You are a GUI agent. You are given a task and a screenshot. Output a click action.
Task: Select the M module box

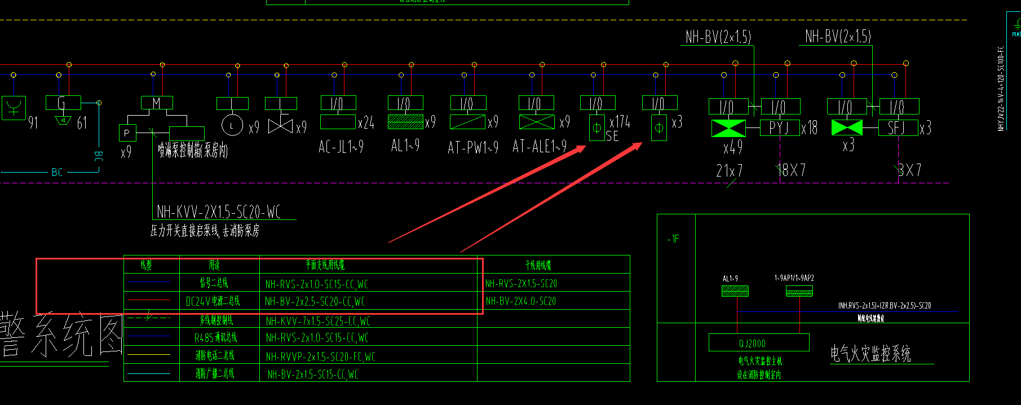click(157, 103)
